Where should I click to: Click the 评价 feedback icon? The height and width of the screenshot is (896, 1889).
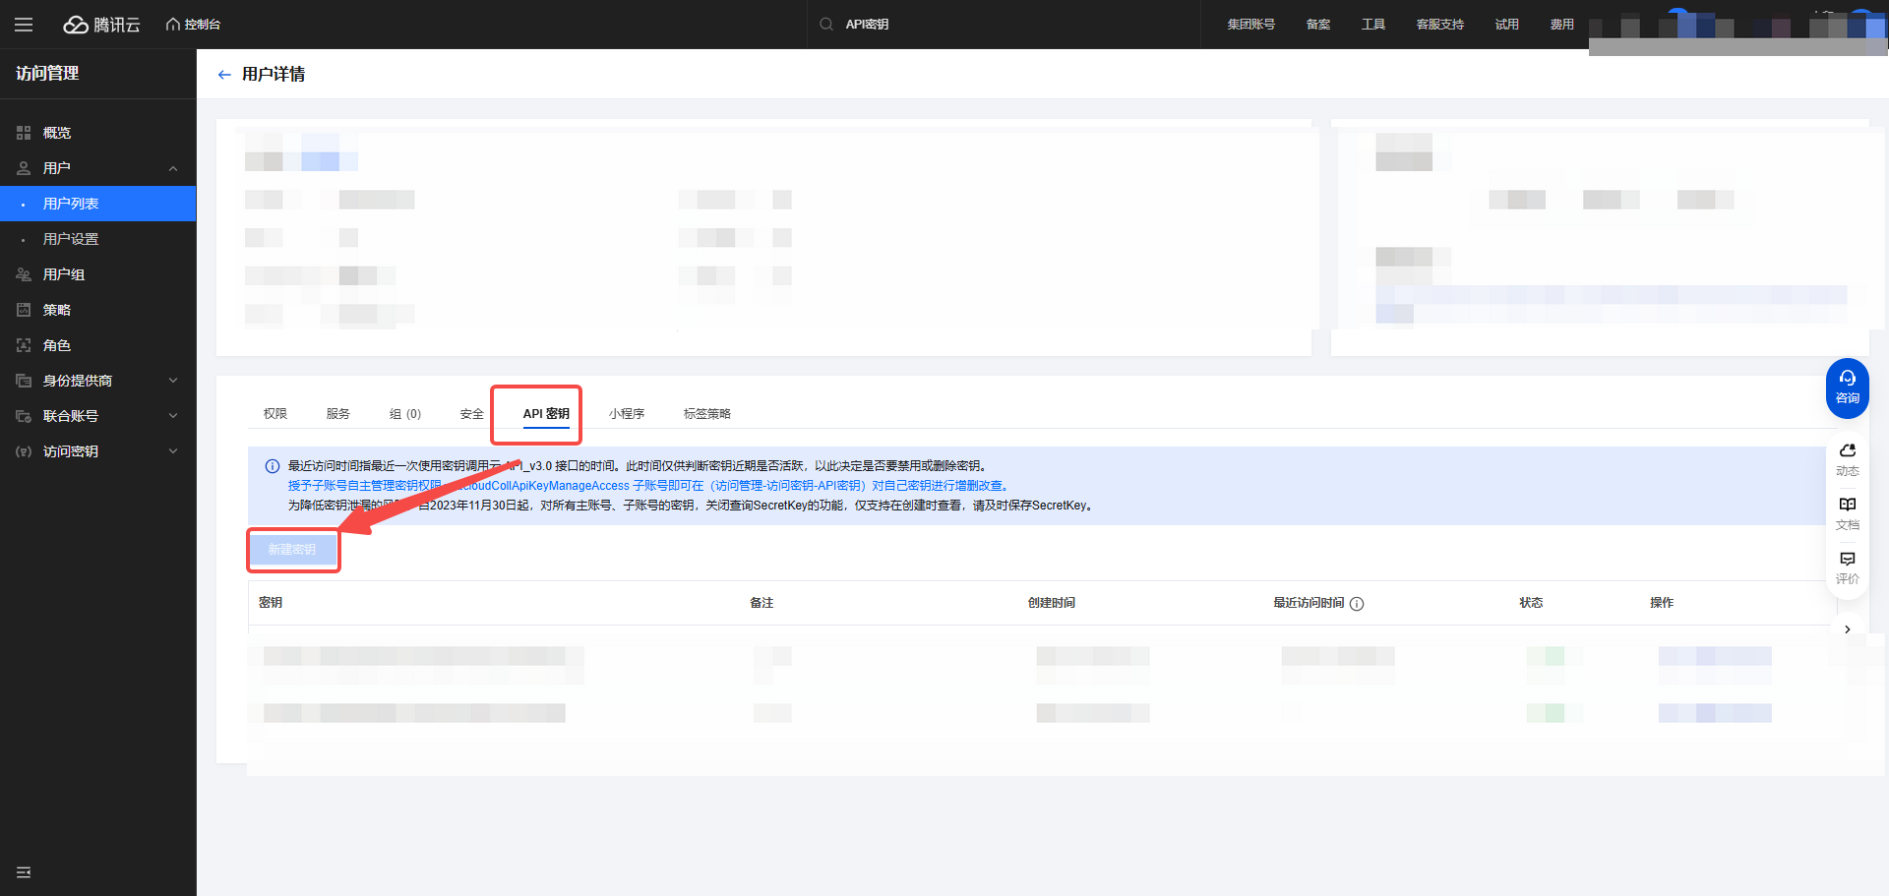coord(1847,567)
